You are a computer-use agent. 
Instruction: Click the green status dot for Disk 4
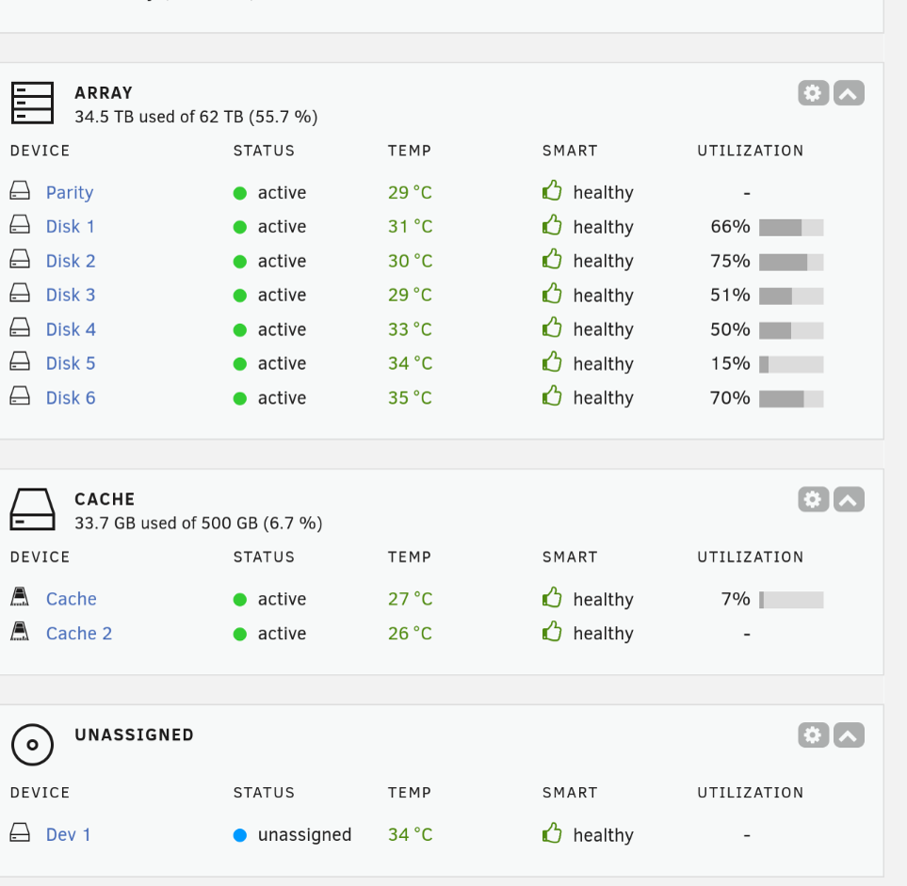point(239,330)
